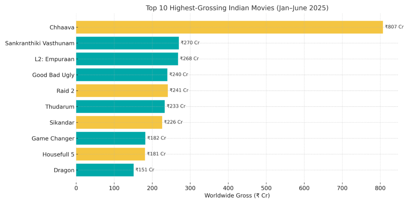Click the 0 tick on the x-axis

click(76, 187)
